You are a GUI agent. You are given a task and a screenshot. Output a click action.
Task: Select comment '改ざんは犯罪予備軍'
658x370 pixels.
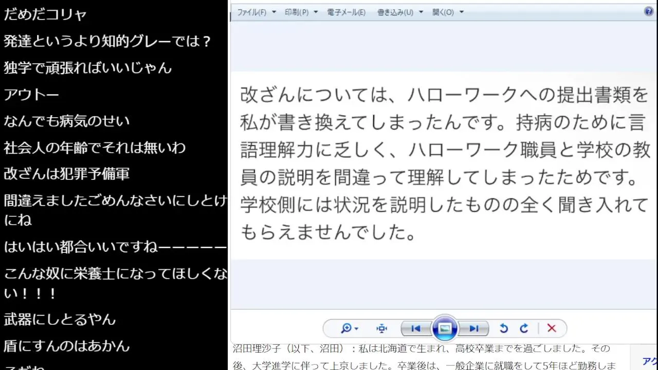(66, 174)
